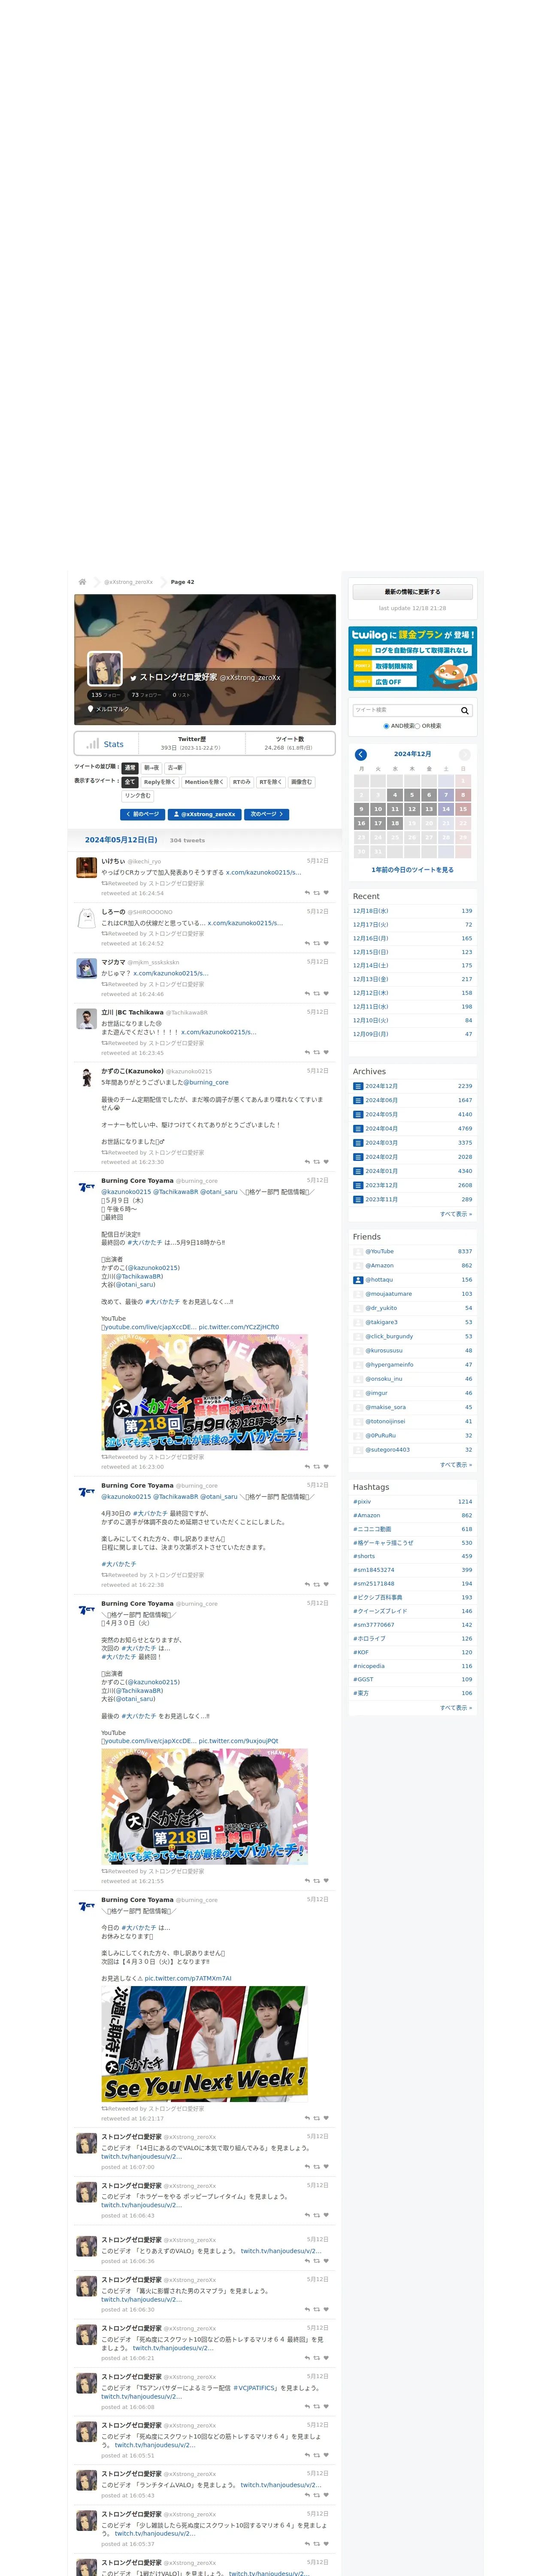Set tweet order to 朝→夜
The height and width of the screenshot is (2576, 551).
[151, 768]
